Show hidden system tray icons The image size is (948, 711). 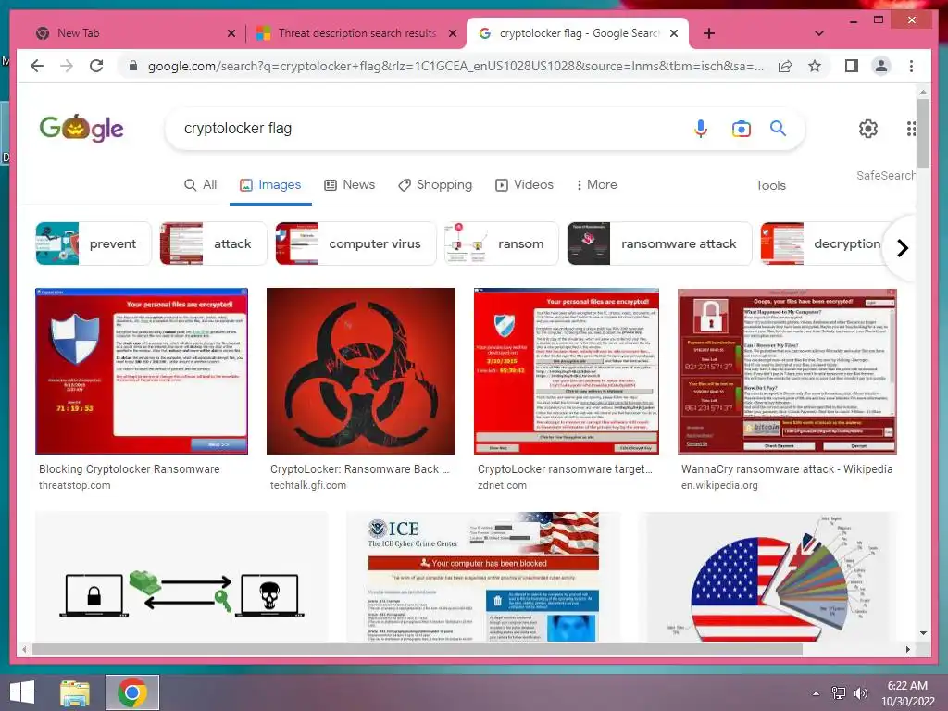(x=816, y=693)
